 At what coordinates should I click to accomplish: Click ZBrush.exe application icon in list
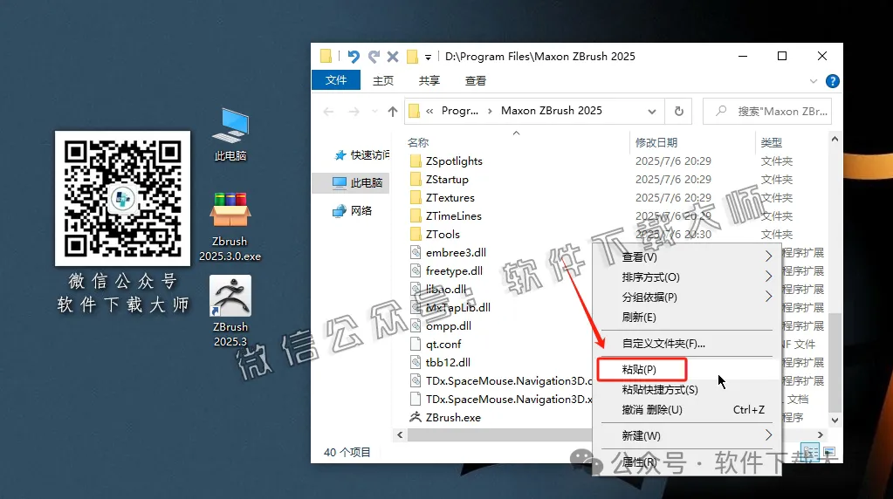pos(416,417)
